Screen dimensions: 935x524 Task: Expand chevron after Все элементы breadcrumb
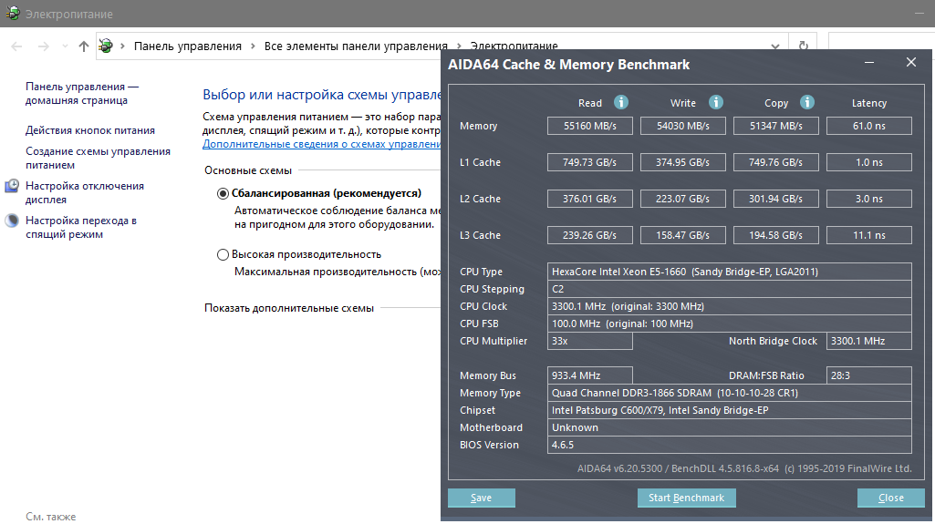click(459, 46)
